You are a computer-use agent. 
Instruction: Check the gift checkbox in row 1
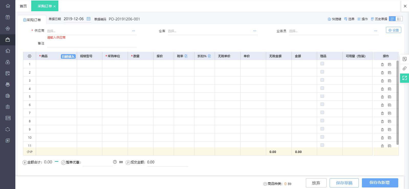tap(322, 64)
